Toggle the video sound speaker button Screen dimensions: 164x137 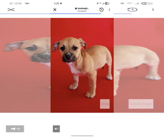click(x=56, y=129)
